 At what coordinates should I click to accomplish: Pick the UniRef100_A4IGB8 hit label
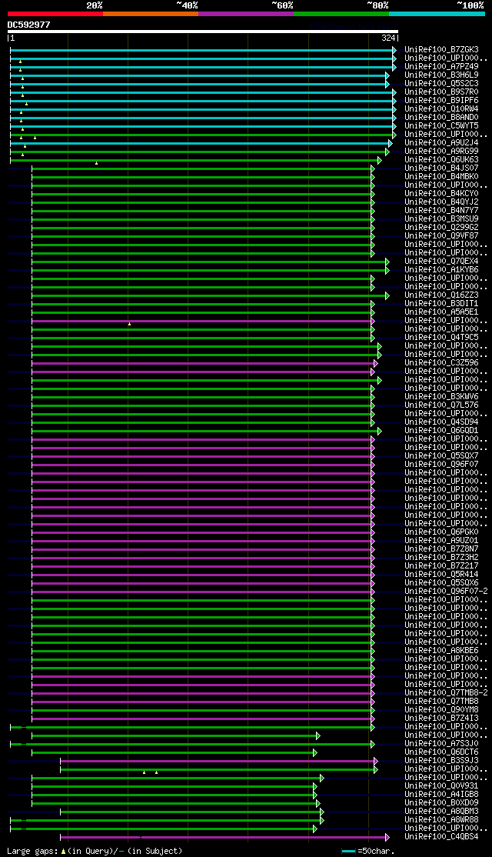(x=442, y=795)
